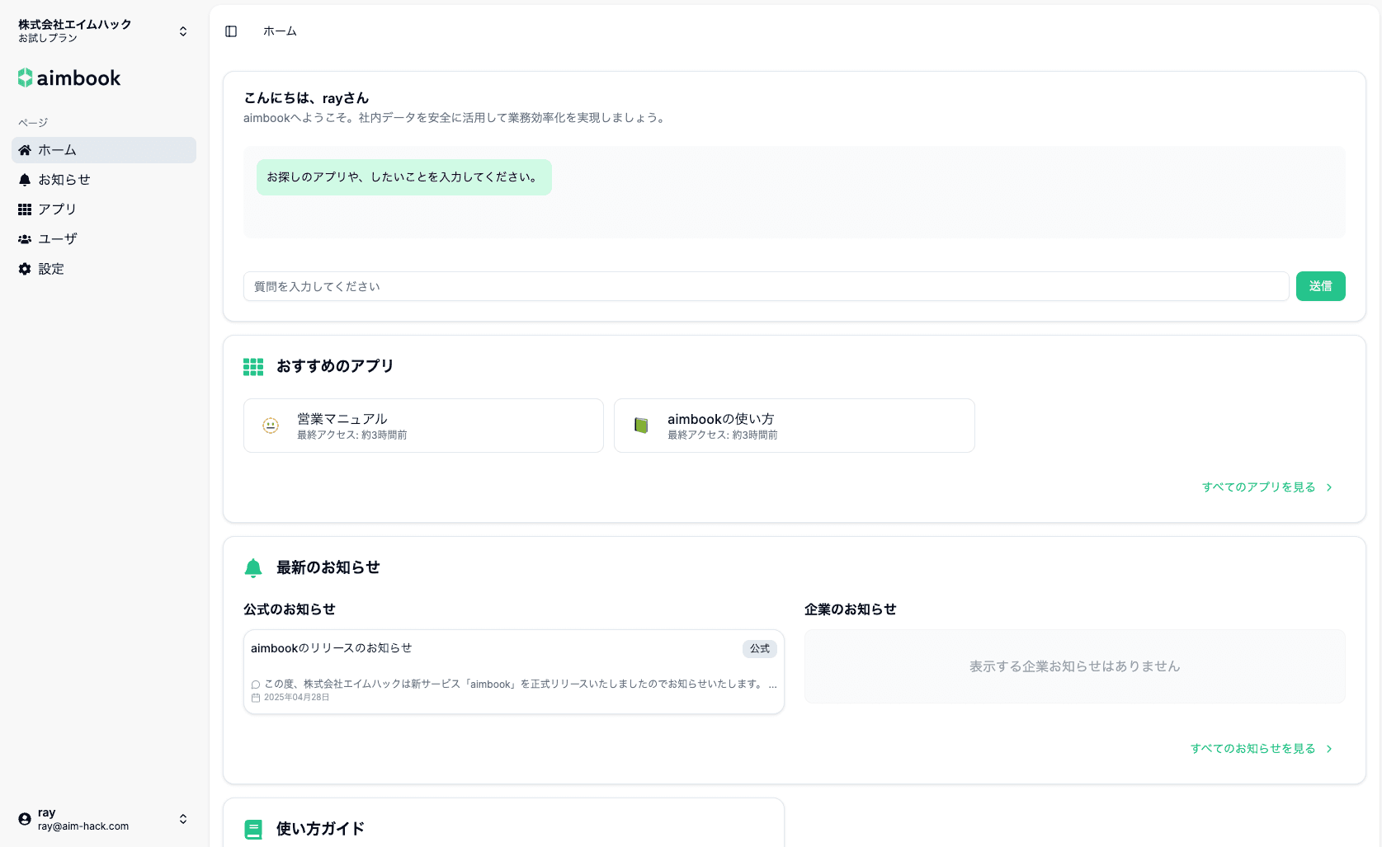Open the ray account menu chevron
Screen dimensions: 1382x847
point(182,819)
